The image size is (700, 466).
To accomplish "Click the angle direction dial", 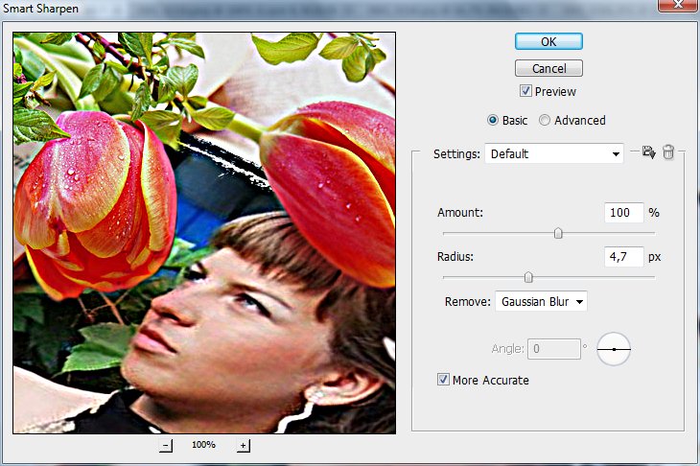I will [614, 349].
